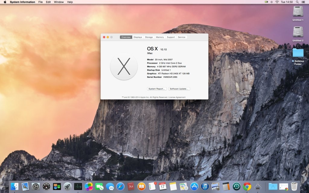Image resolution: width=309 pixels, height=193 pixels.
Task: Launch Safari compass icon in Dock
Action: tap(120, 186)
